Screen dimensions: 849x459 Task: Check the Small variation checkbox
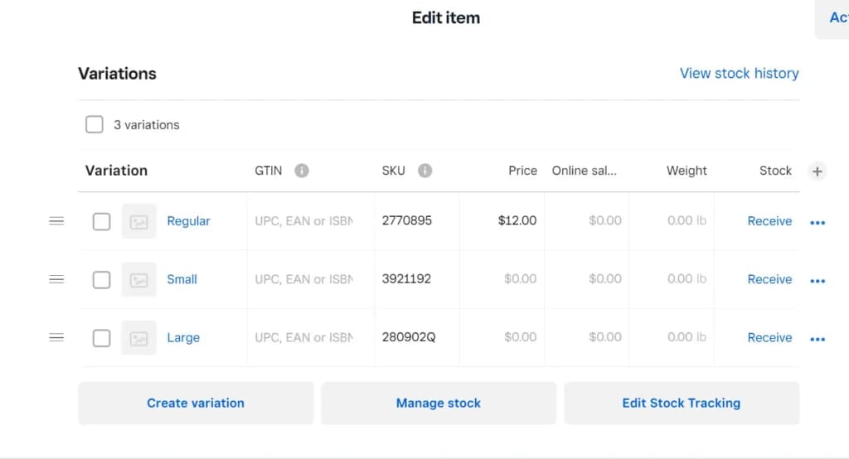pyautogui.click(x=101, y=280)
